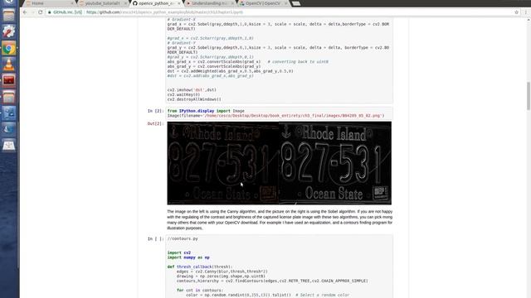This screenshot has width=531, height=298.
Task: Click the Out[2] output prompt label
Action: [x=155, y=123]
